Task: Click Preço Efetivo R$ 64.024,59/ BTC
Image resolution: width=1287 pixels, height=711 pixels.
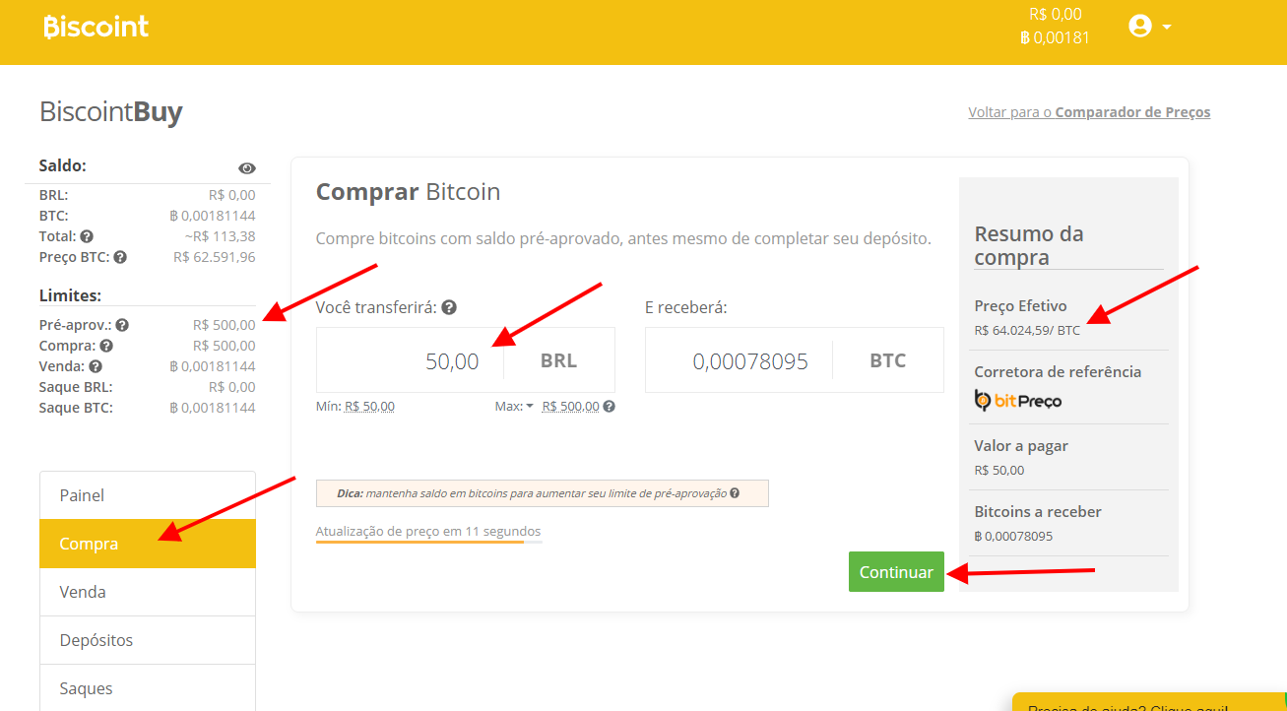Action: (x=1027, y=330)
